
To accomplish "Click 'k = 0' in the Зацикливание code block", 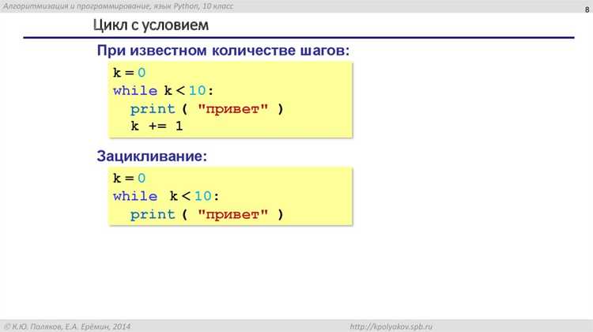I will coord(129,178).
